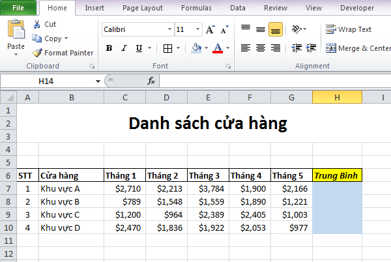
Task: Increase font size with Grow Font icon
Action: [210, 29]
